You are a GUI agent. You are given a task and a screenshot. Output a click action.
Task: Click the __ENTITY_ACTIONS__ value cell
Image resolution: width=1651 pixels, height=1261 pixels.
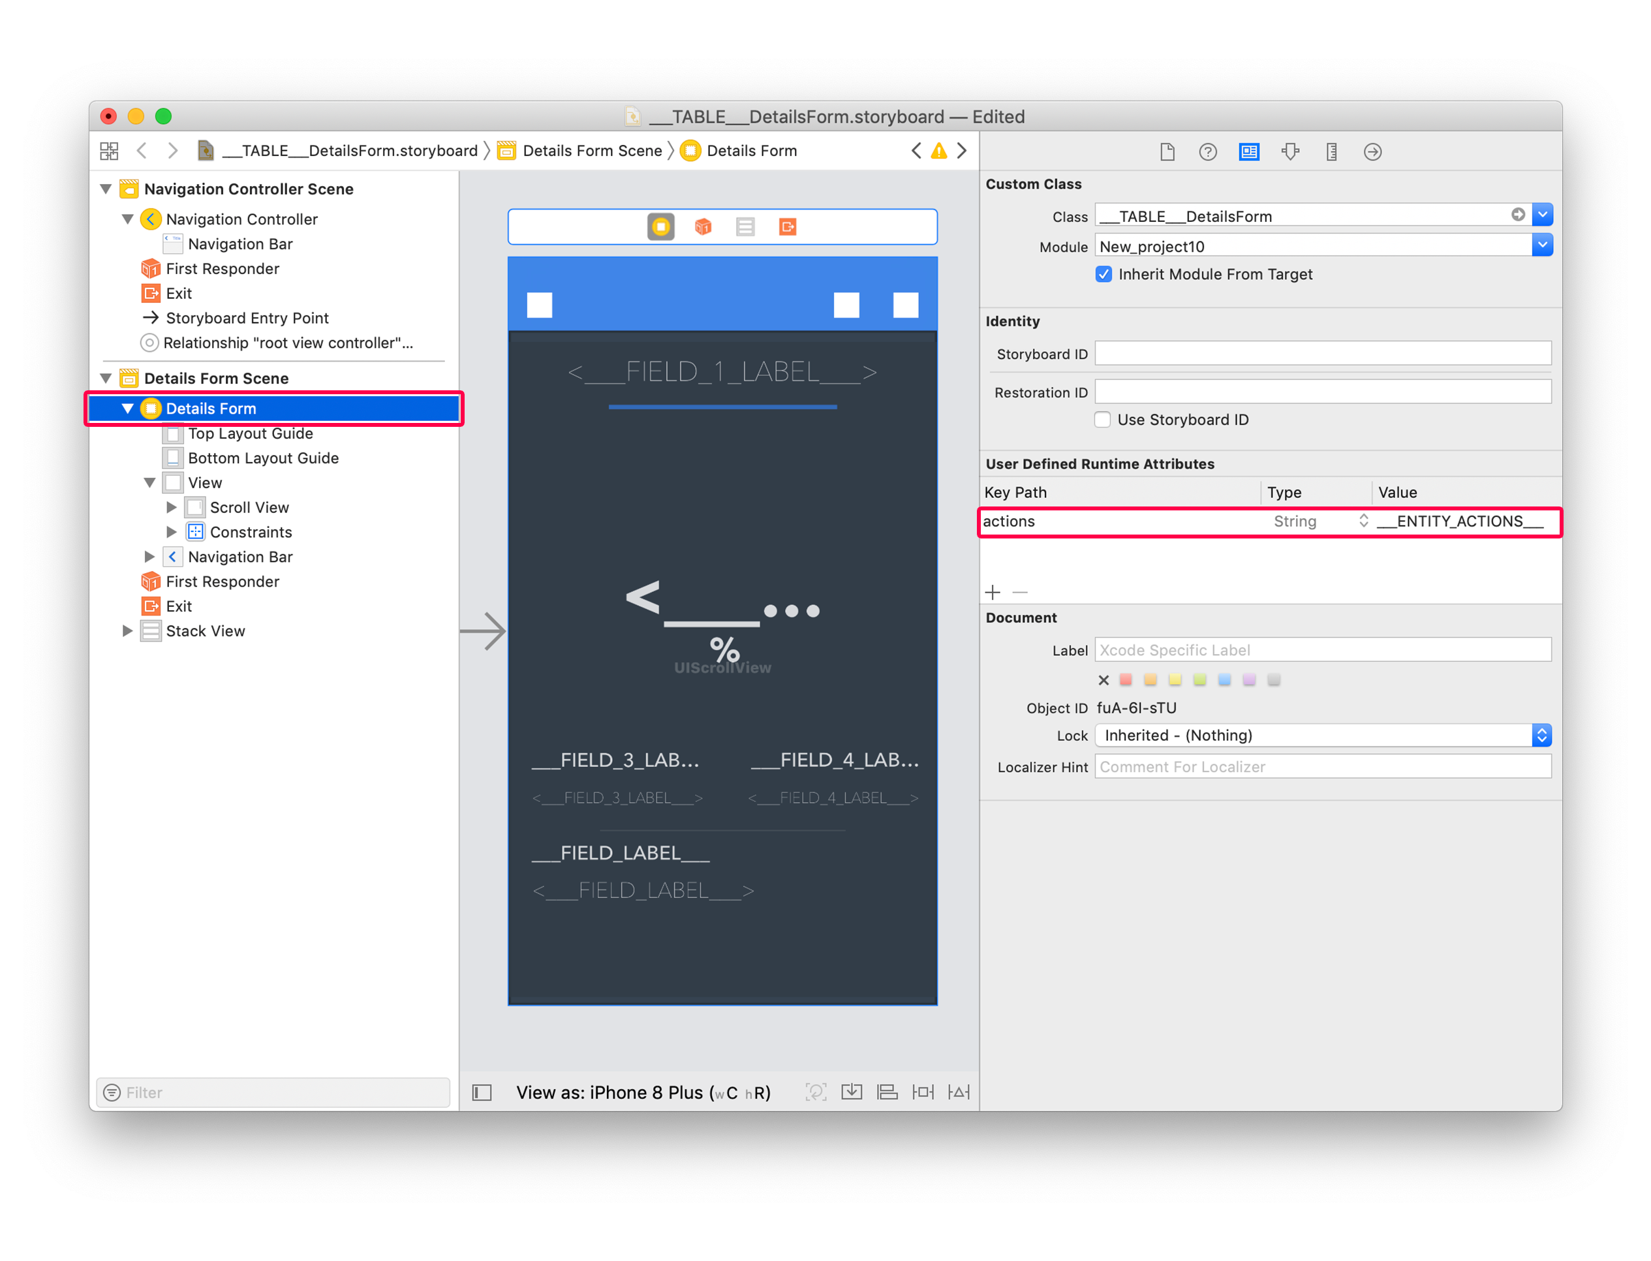(1460, 522)
